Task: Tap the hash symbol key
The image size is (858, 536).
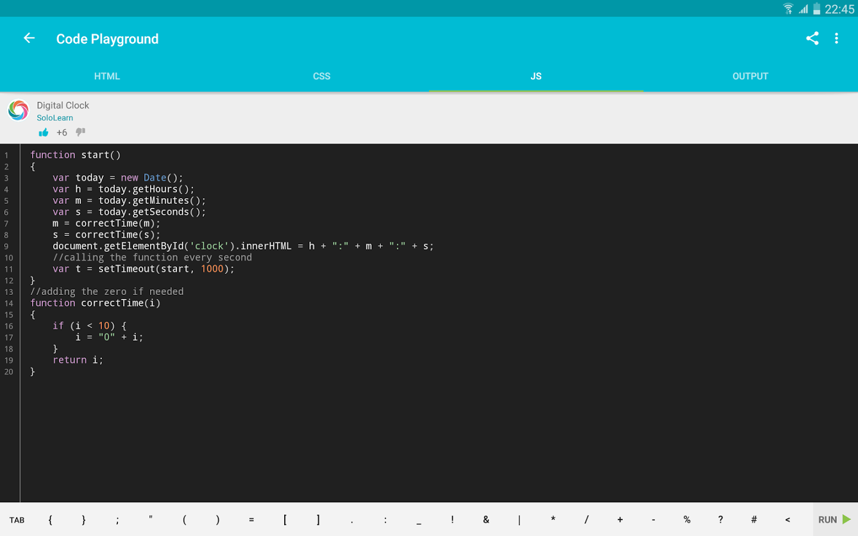Action: pos(754,520)
